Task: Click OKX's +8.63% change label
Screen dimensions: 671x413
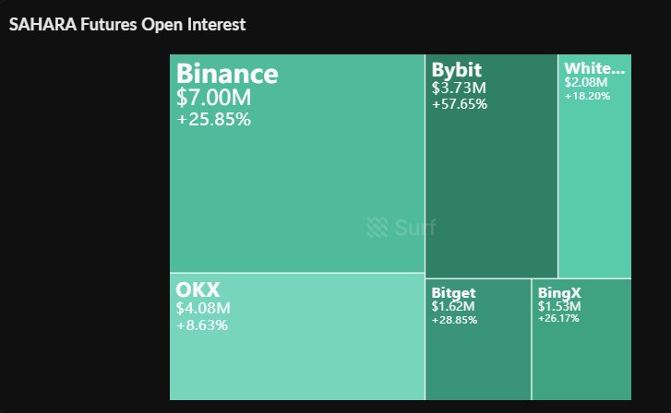Action: (x=201, y=324)
